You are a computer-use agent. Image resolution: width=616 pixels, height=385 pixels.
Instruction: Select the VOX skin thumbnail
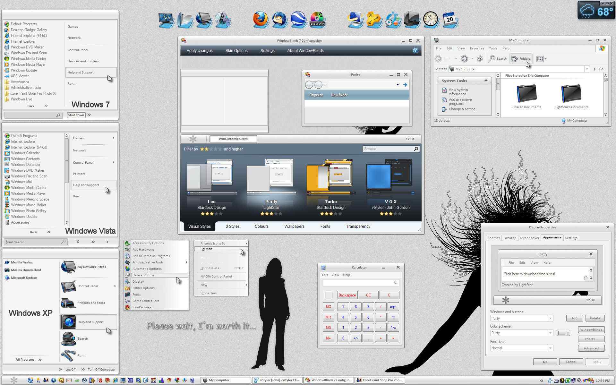(x=390, y=176)
